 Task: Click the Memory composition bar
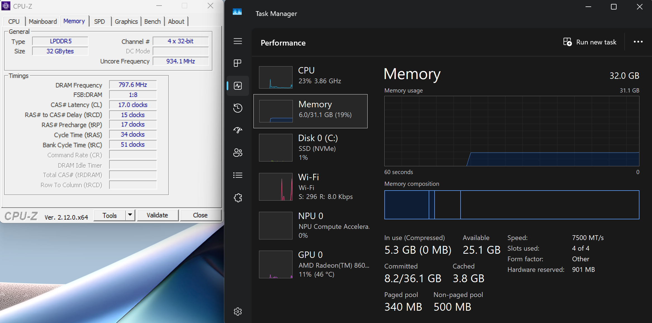point(512,205)
